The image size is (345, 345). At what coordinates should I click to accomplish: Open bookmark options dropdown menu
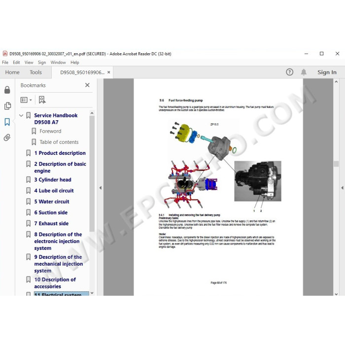[x=26, y=100]
